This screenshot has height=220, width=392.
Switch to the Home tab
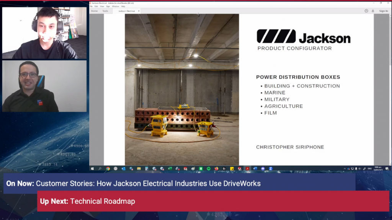(95, 11)
